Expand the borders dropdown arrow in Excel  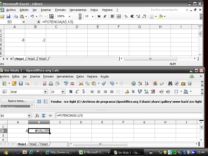pos(156,16)
